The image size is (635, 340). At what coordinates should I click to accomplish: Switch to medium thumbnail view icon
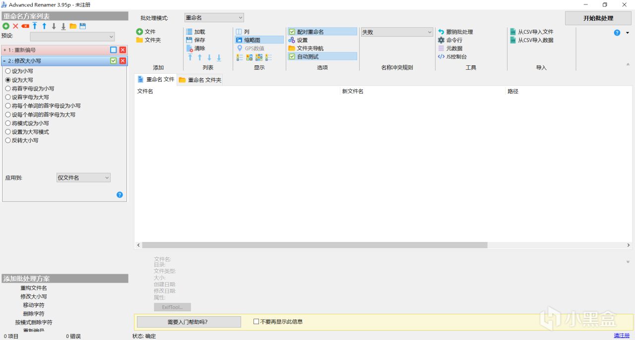250,57
